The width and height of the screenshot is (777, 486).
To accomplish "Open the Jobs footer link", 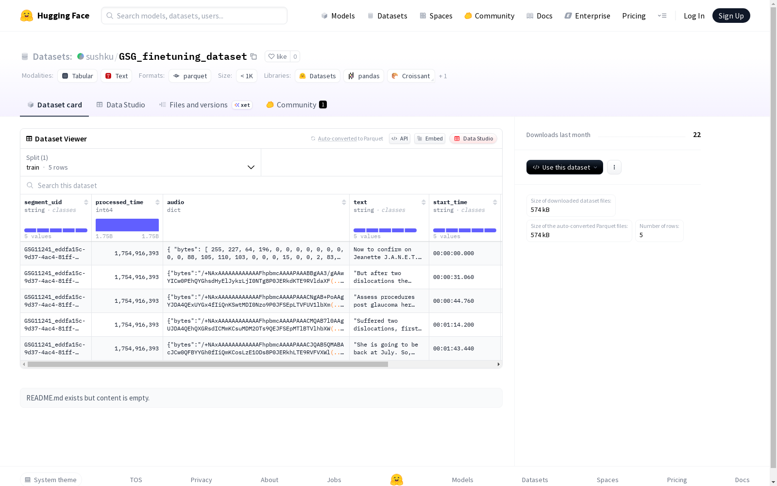I will tap(334, 480).
